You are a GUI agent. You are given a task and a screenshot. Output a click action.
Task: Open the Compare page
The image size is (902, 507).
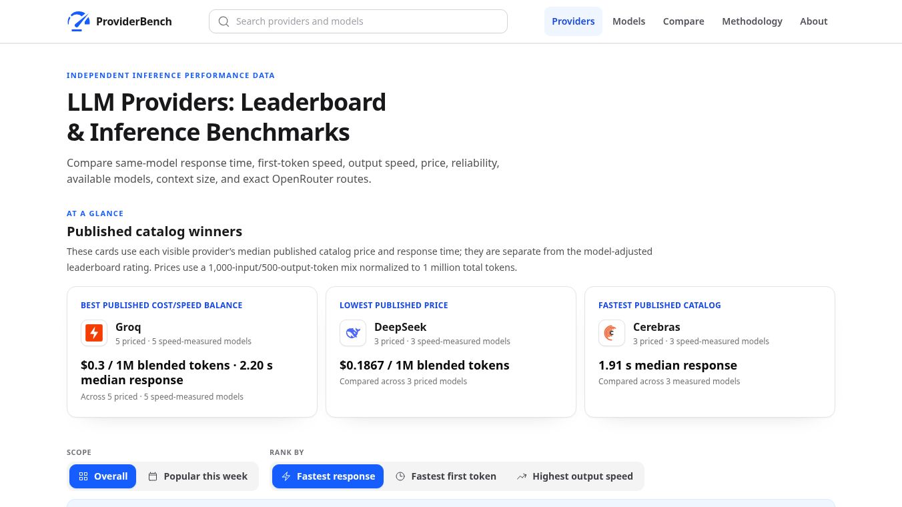pos(683,21)
